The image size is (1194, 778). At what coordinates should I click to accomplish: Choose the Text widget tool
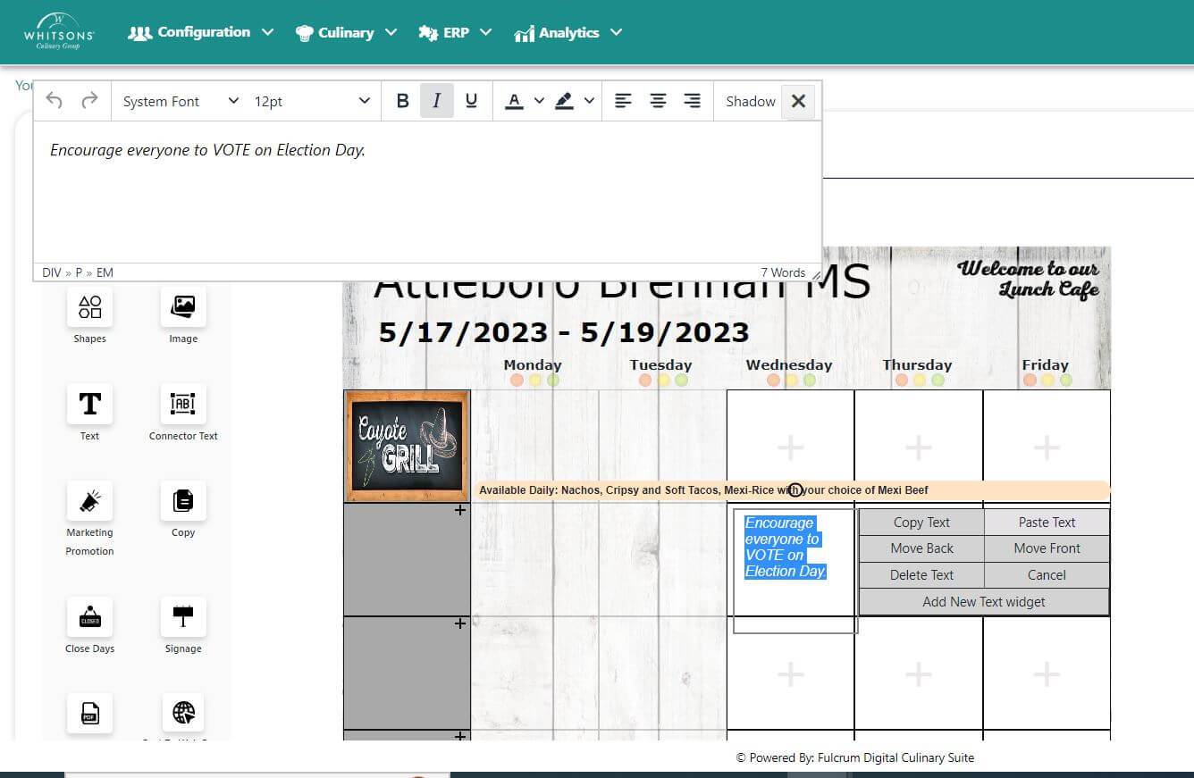[x=89, y=405]
